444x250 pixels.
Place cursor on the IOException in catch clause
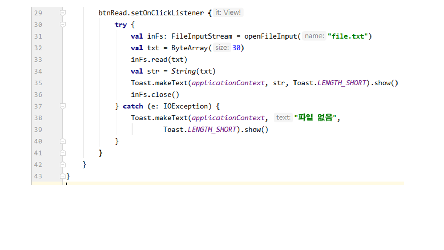(x=185, y=106)
